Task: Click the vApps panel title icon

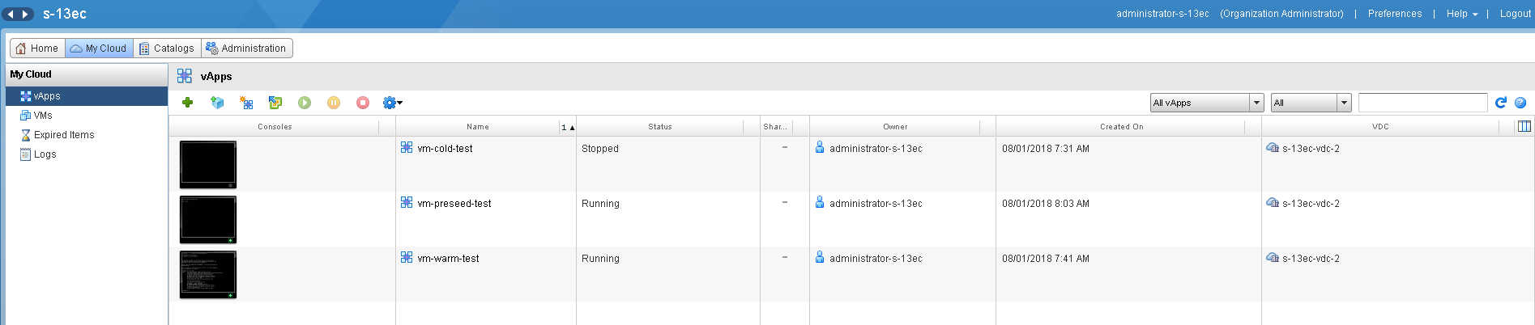Action: [x=185, y=76]
